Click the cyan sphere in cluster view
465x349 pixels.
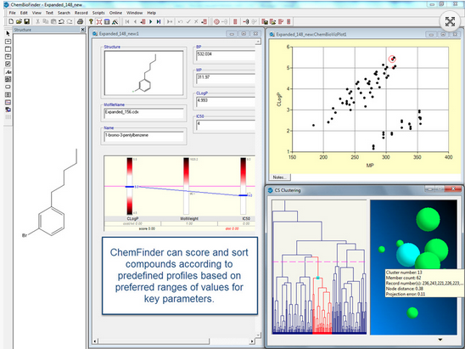[x=408, y=255]
